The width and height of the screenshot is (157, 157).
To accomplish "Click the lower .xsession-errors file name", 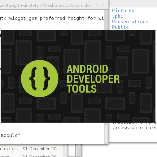I will [x=135, y=128].
